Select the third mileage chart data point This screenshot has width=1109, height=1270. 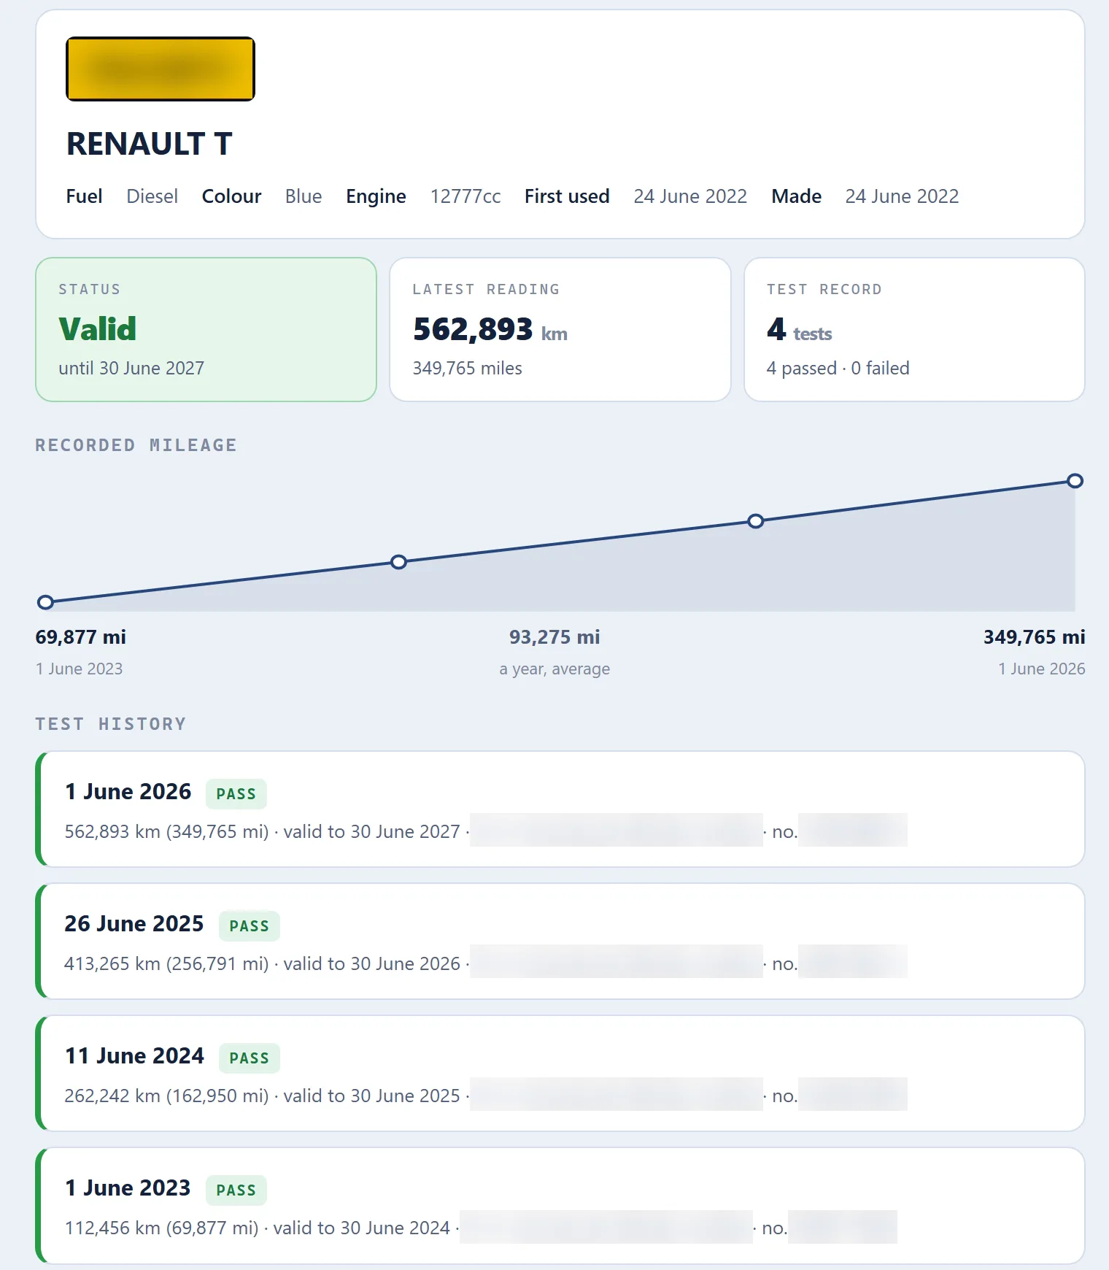click(x=756, y=521)
